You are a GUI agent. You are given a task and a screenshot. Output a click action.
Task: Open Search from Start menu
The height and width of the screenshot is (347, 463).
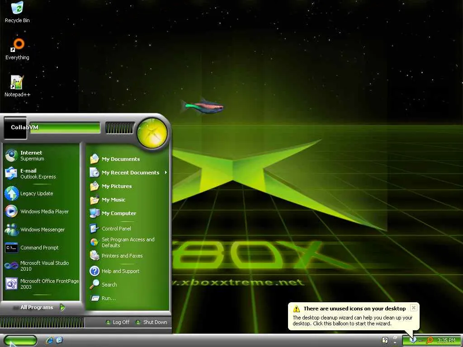[x=128, y=285]
